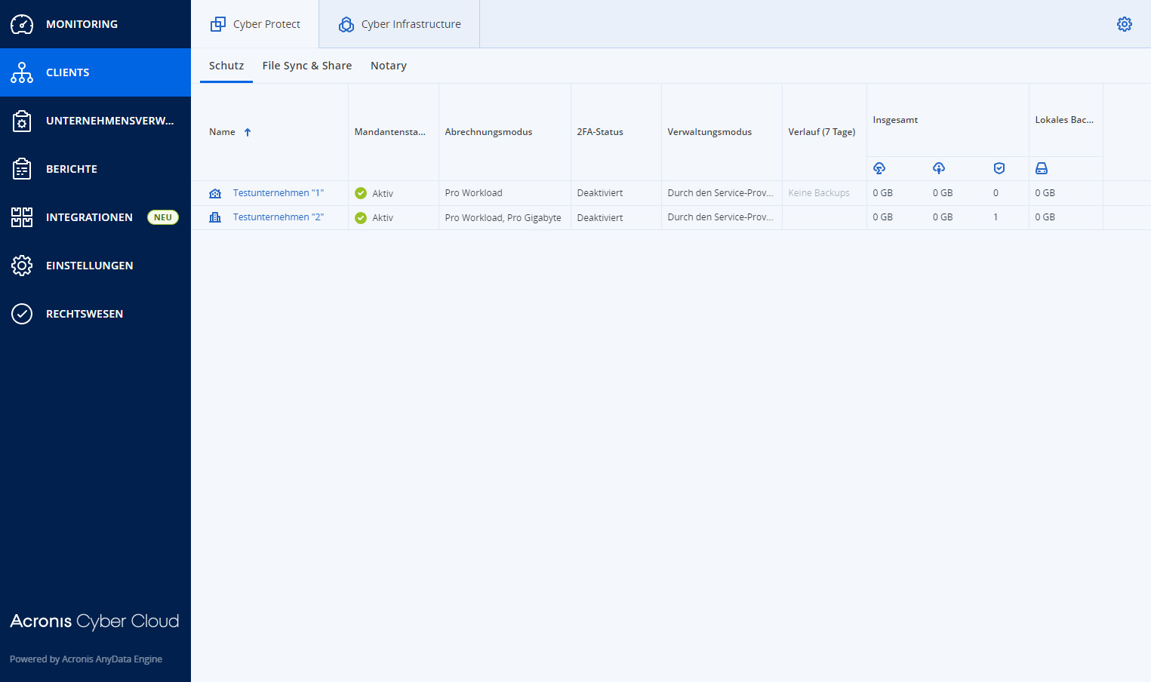Image resolution: width=1151 pixels, height=682 pixels.
Task: Open Einstellungen in the sidebar
Action: pos(89,266)
